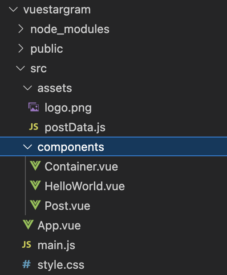Collapse the components folder chevron
The height and width of the screenshot is (275, 227).
(x=28, y=146)
